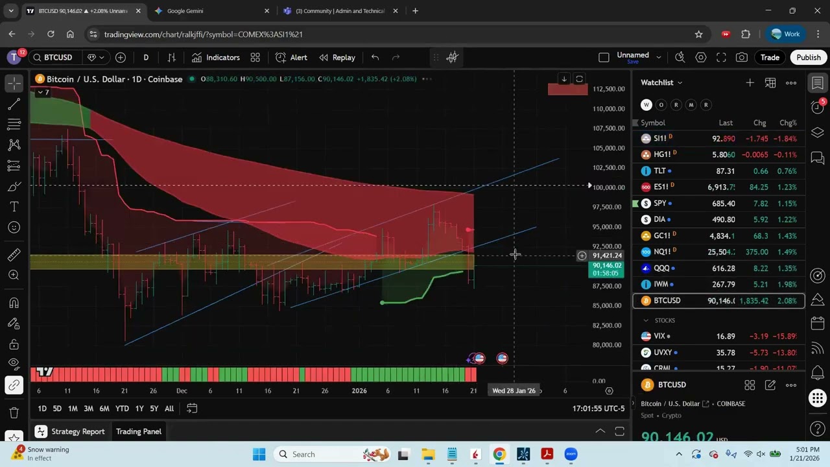Open the Trading Panel tab

pos(139,431)
